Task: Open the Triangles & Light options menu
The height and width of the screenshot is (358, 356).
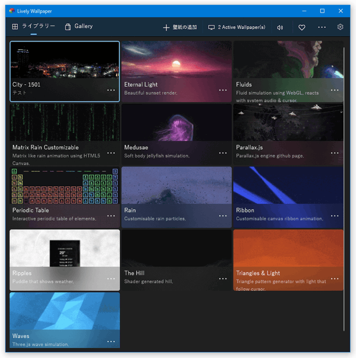Action: point(335,278)
